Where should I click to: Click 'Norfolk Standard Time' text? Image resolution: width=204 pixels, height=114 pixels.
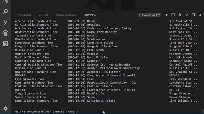click(x=32, y=57)
